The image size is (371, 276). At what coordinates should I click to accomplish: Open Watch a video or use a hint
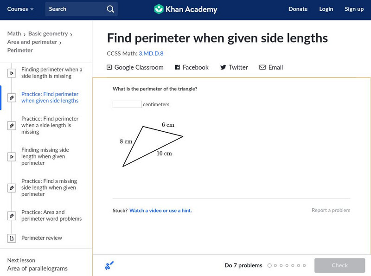160,211
